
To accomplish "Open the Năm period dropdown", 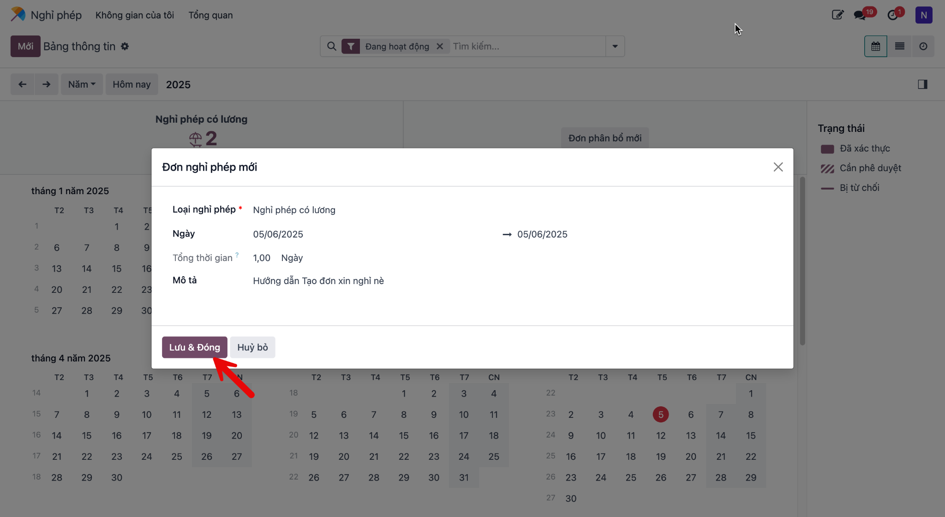I will click(82, 84).
